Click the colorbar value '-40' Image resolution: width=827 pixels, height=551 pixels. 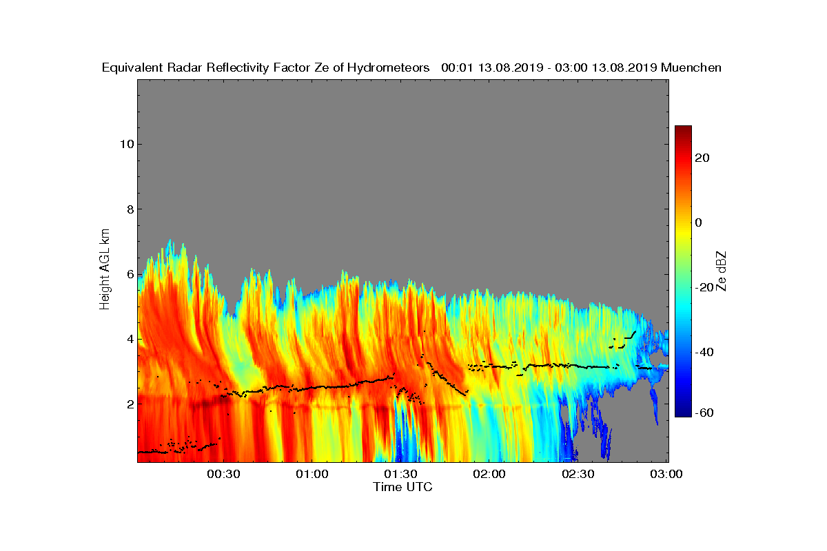(703, 352)
